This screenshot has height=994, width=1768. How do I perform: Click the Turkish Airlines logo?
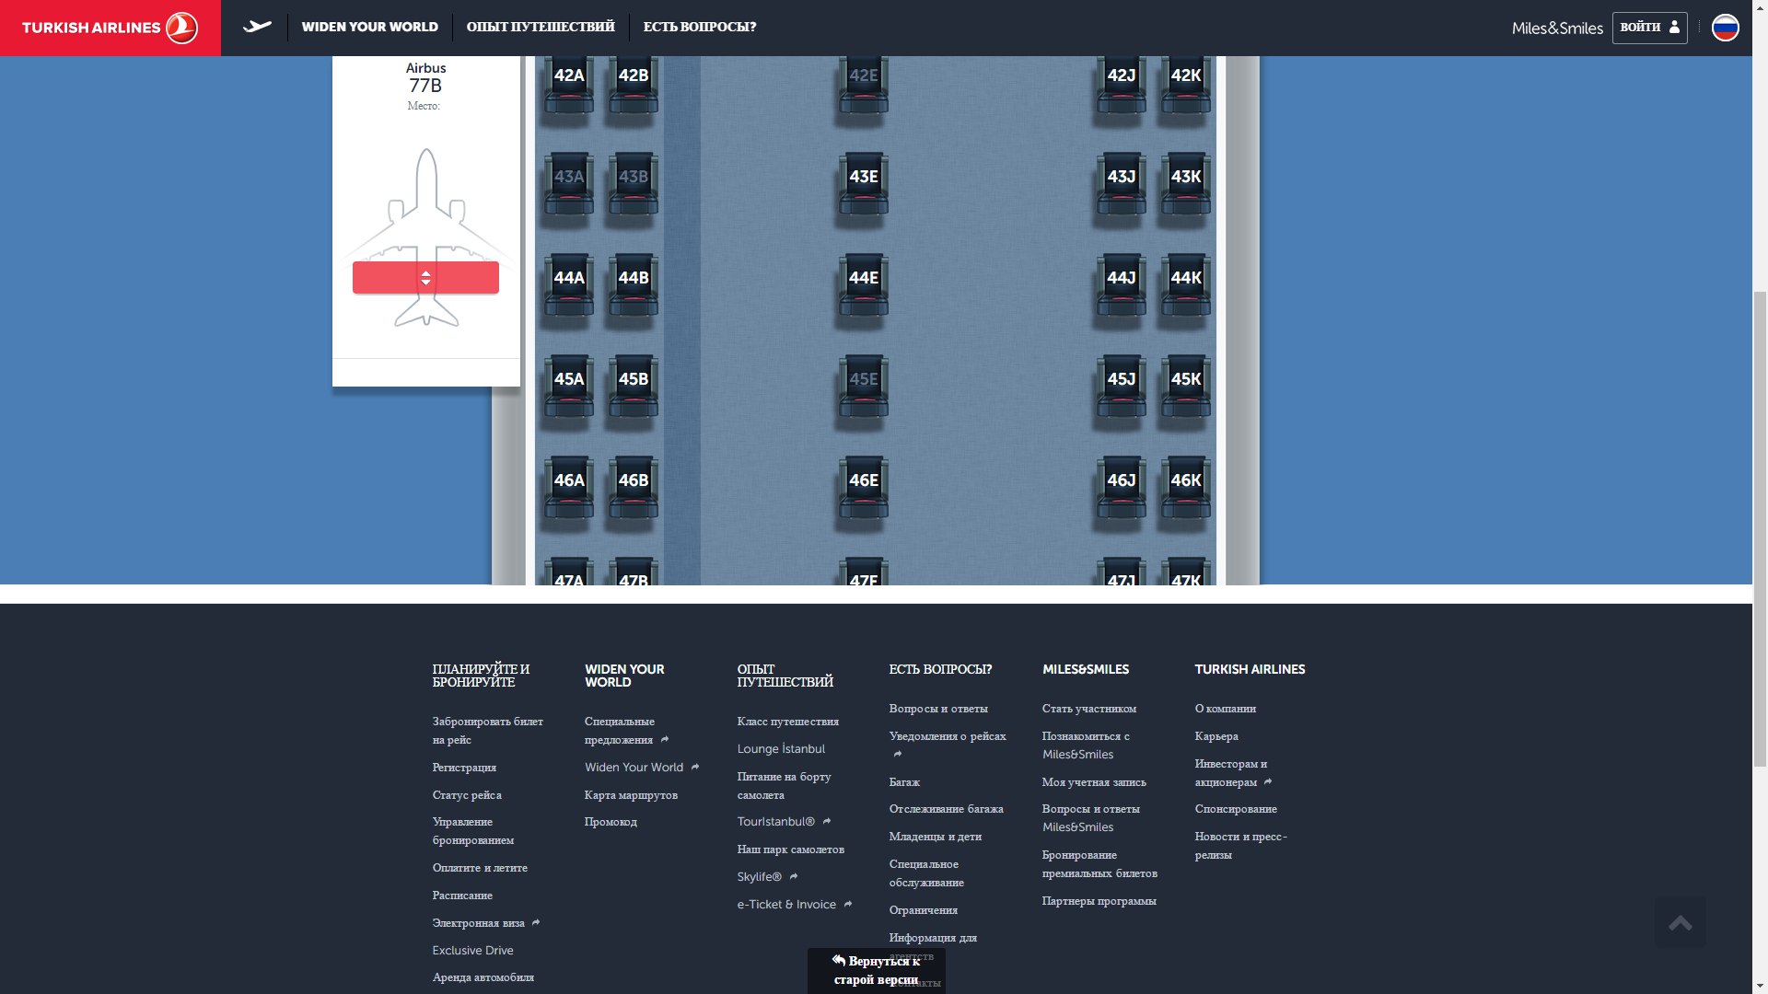110,28
